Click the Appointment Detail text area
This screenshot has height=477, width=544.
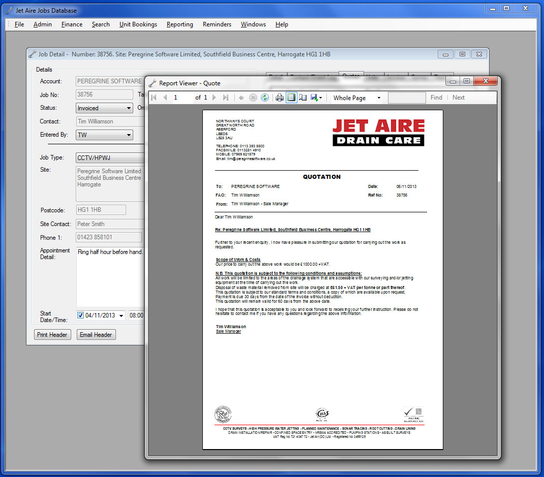pos(110,277)
